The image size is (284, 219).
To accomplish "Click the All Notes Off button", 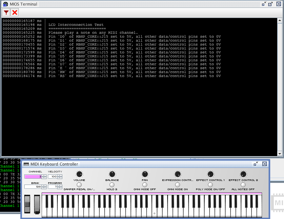I will [243, 185].
